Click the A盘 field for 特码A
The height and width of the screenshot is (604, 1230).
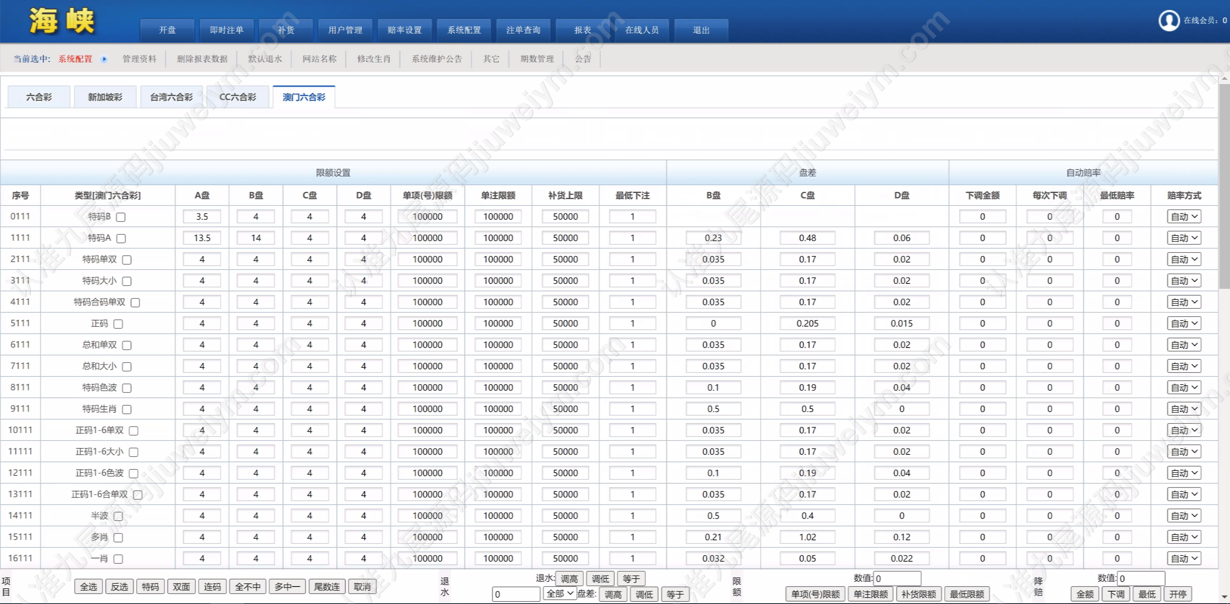click(202, 238)
